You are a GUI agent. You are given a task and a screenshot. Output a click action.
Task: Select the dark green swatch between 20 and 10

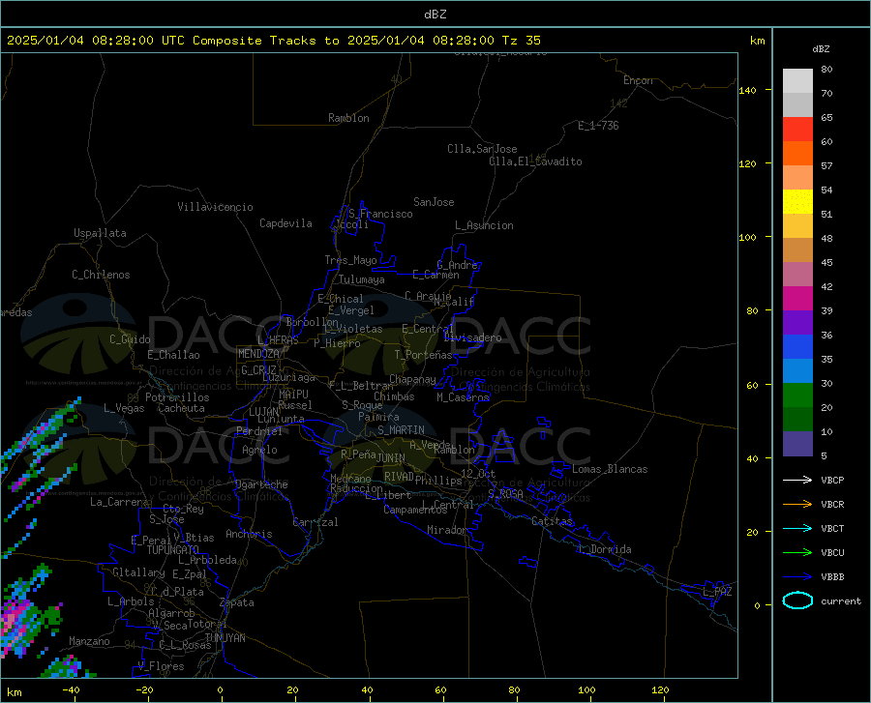797,420
